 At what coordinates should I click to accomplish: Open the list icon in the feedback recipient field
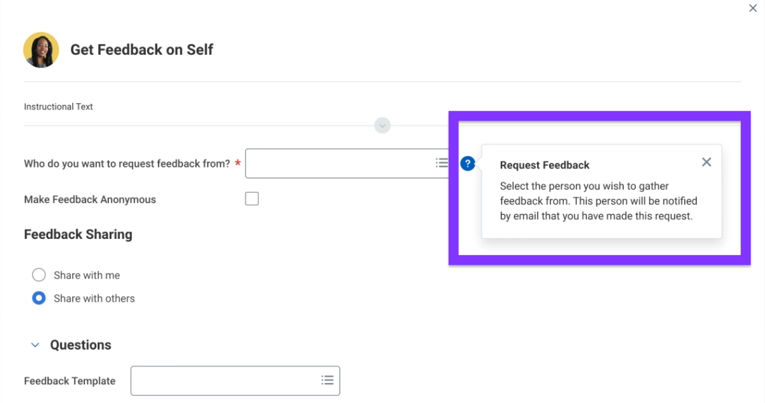[x=441, y=163]
